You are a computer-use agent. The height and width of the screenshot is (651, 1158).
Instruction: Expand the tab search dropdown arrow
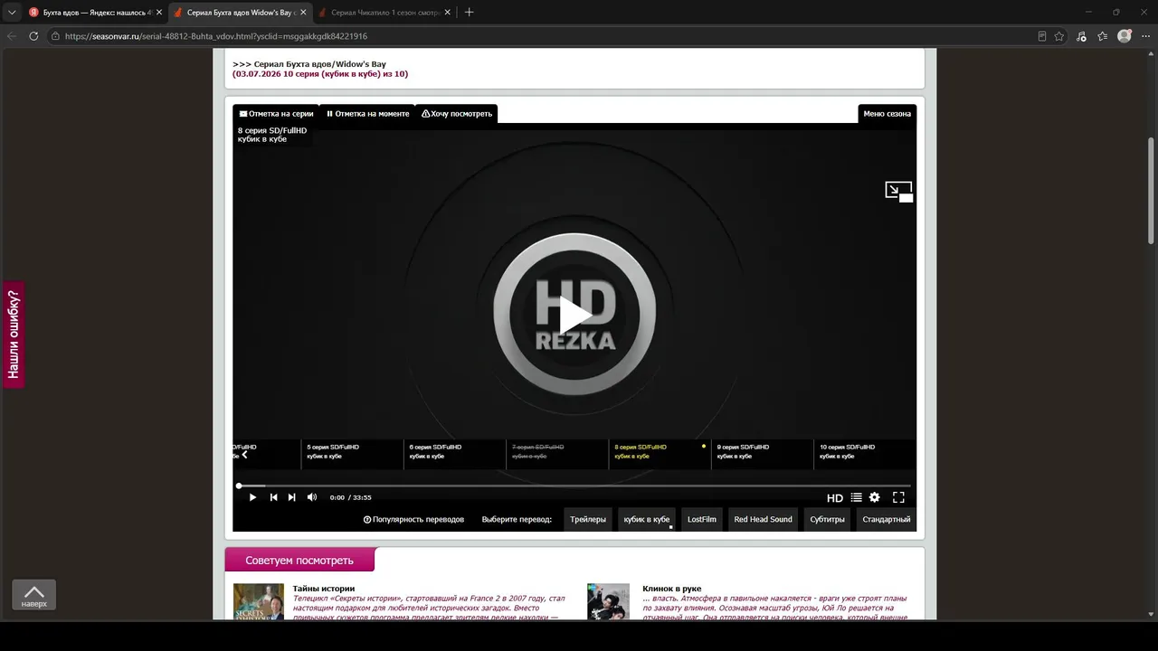(x=12, y=13)
